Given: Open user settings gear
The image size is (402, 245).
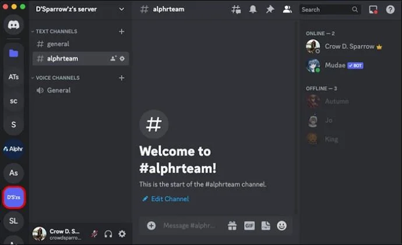Looking at the screenshot, I should pyautogui.click(x=122, y=234).
